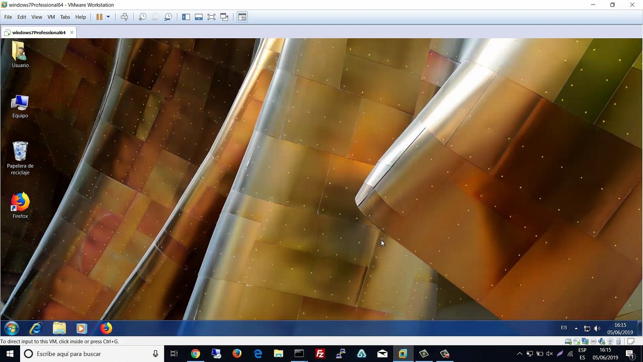
Task: Open the VM menu
Action: click(x=51, y=17)
